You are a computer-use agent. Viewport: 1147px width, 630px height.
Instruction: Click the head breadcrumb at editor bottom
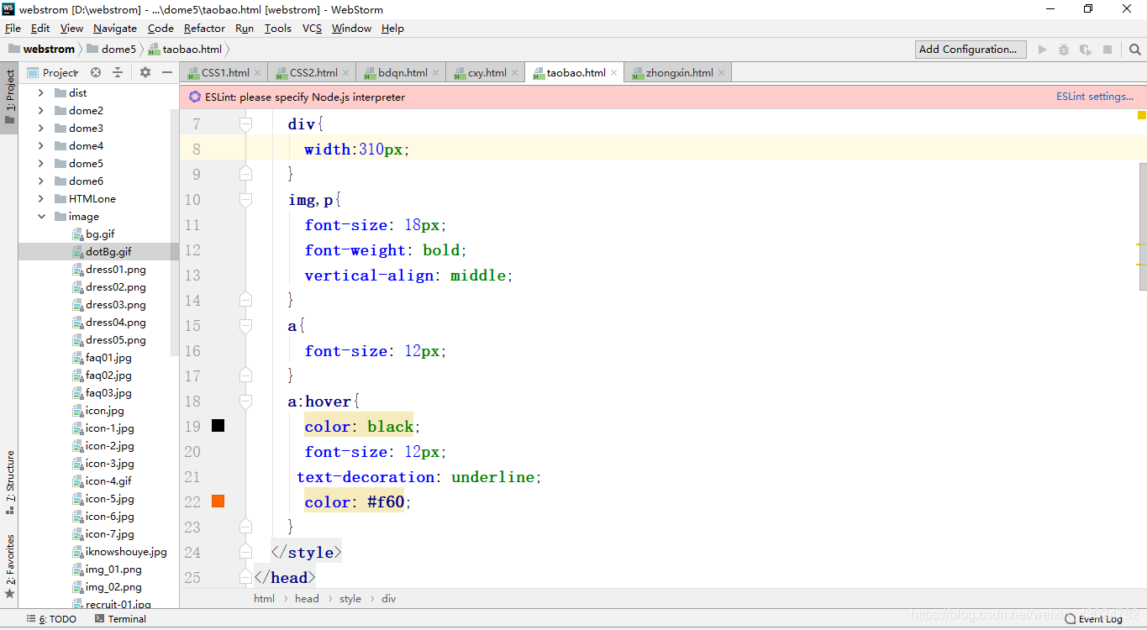[x=307, y=599]
